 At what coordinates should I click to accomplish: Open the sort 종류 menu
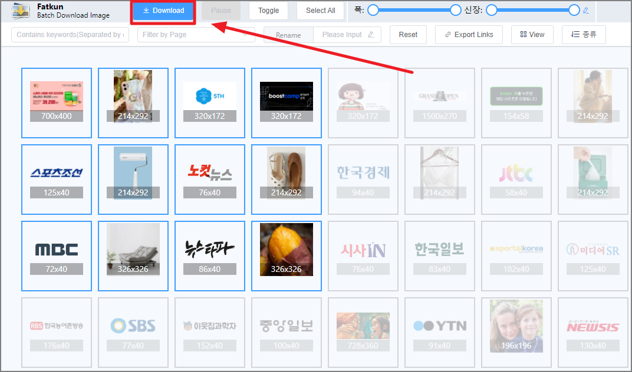pyautogui.click(x=584, y=35)
